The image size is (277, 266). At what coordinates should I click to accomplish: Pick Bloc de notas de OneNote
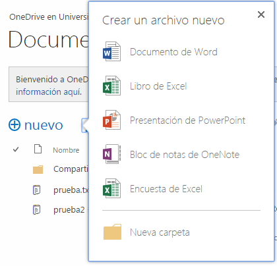[185, 155]
